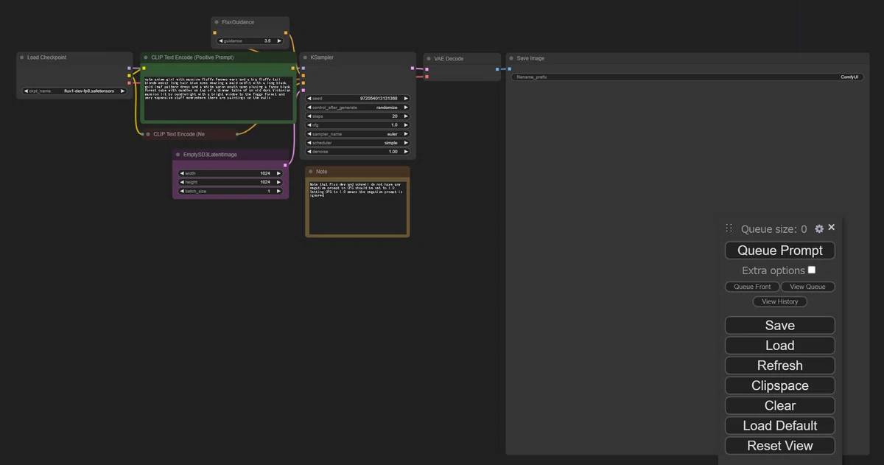The width and height of the screenshot is (884, 465).
Task: Increase batch_size with its right arrow
Action: tap(278, 191)
